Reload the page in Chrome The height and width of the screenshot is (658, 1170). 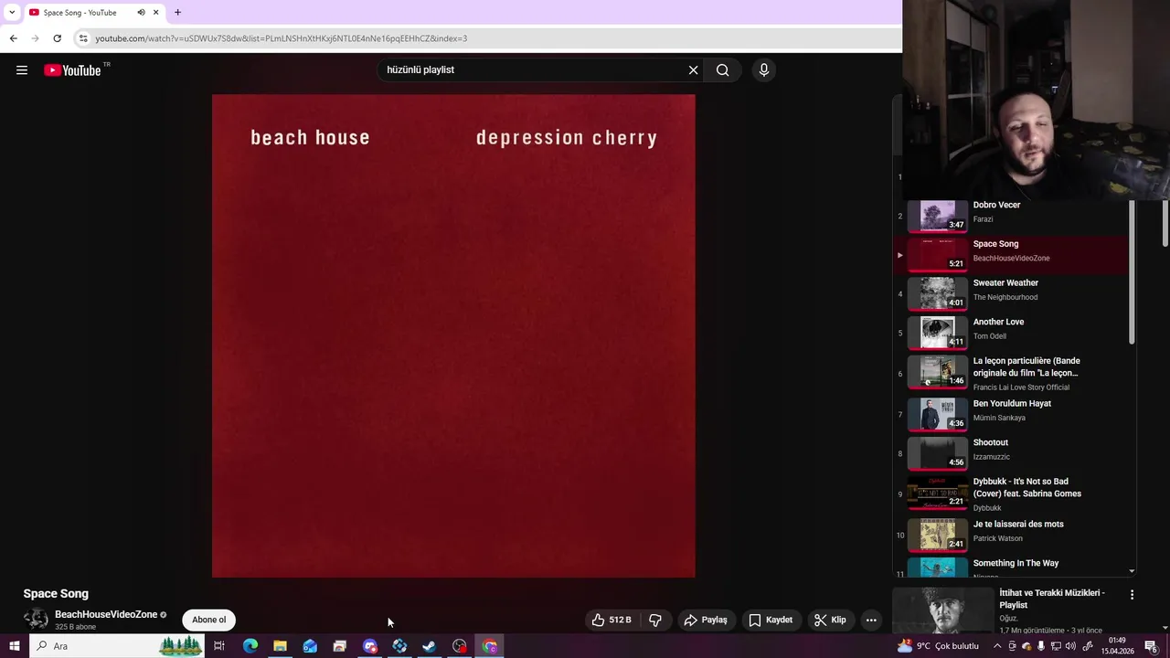[x=57, y=38]
